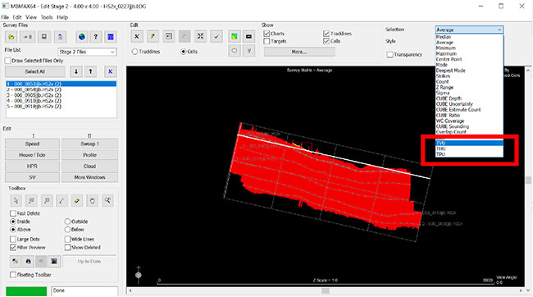
Task: Choose Z Range from Selection list
Action: click(x=469, y=88)
